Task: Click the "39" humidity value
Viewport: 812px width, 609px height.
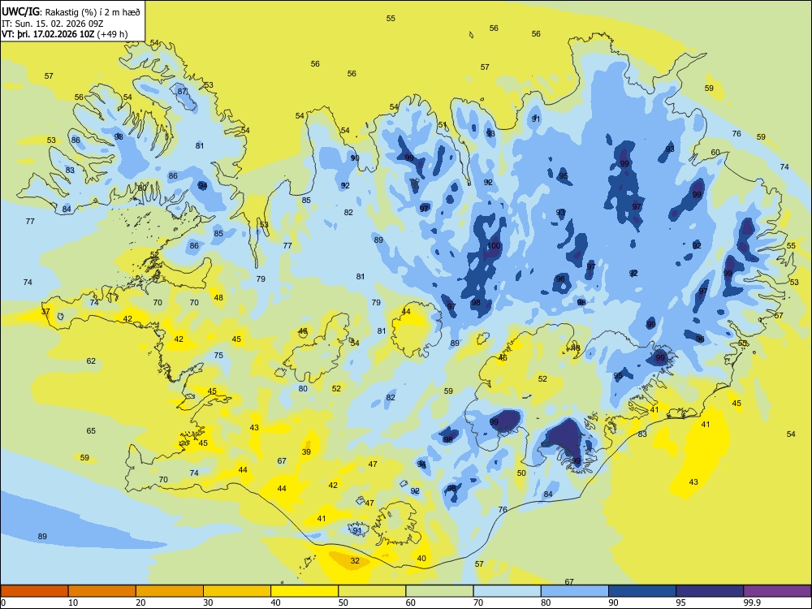Action: coord(306,452)
